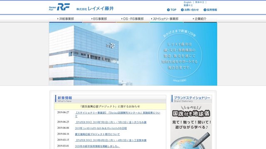Open the 国旗付き地球儀 globe banner
The width and height of the screenshot is (266, 149).
(191, 126)
